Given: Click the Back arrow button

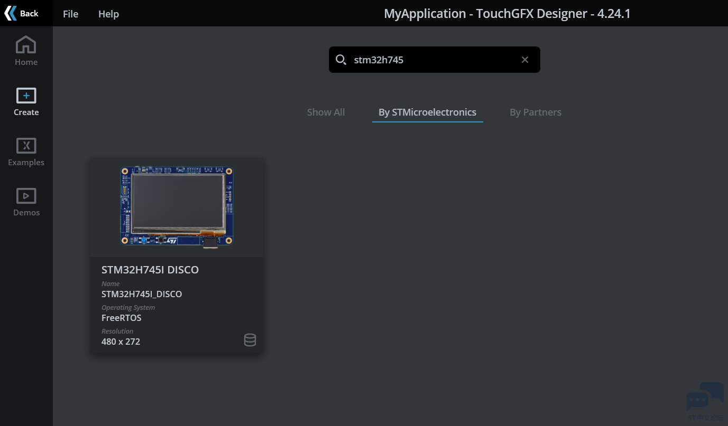Looking at the screenshot, I should point(22,13).
